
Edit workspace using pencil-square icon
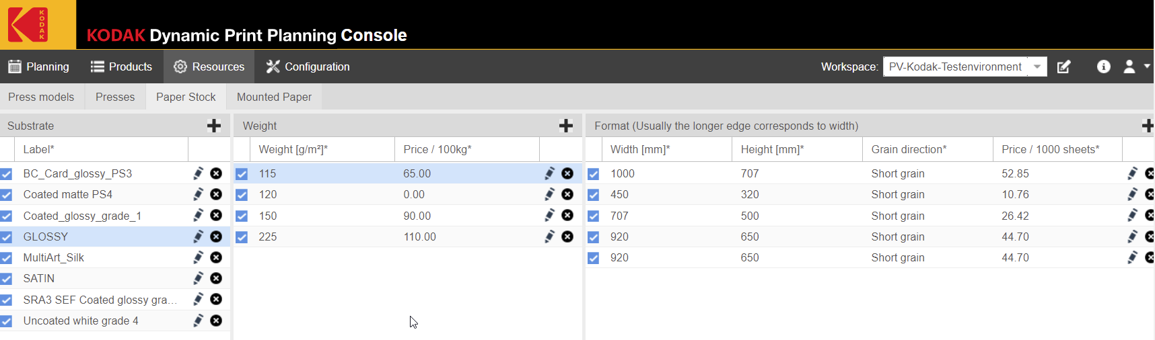1064,67
